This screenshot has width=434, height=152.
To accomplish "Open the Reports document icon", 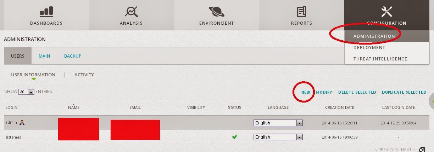I will tap(301, 12).
